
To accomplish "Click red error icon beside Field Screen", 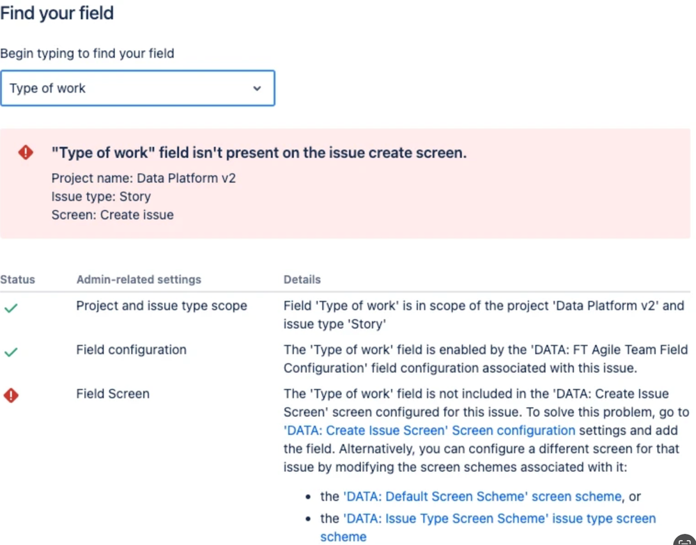I will pos(11,395).
